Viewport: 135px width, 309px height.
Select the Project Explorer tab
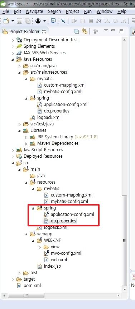tap(24, 32)
